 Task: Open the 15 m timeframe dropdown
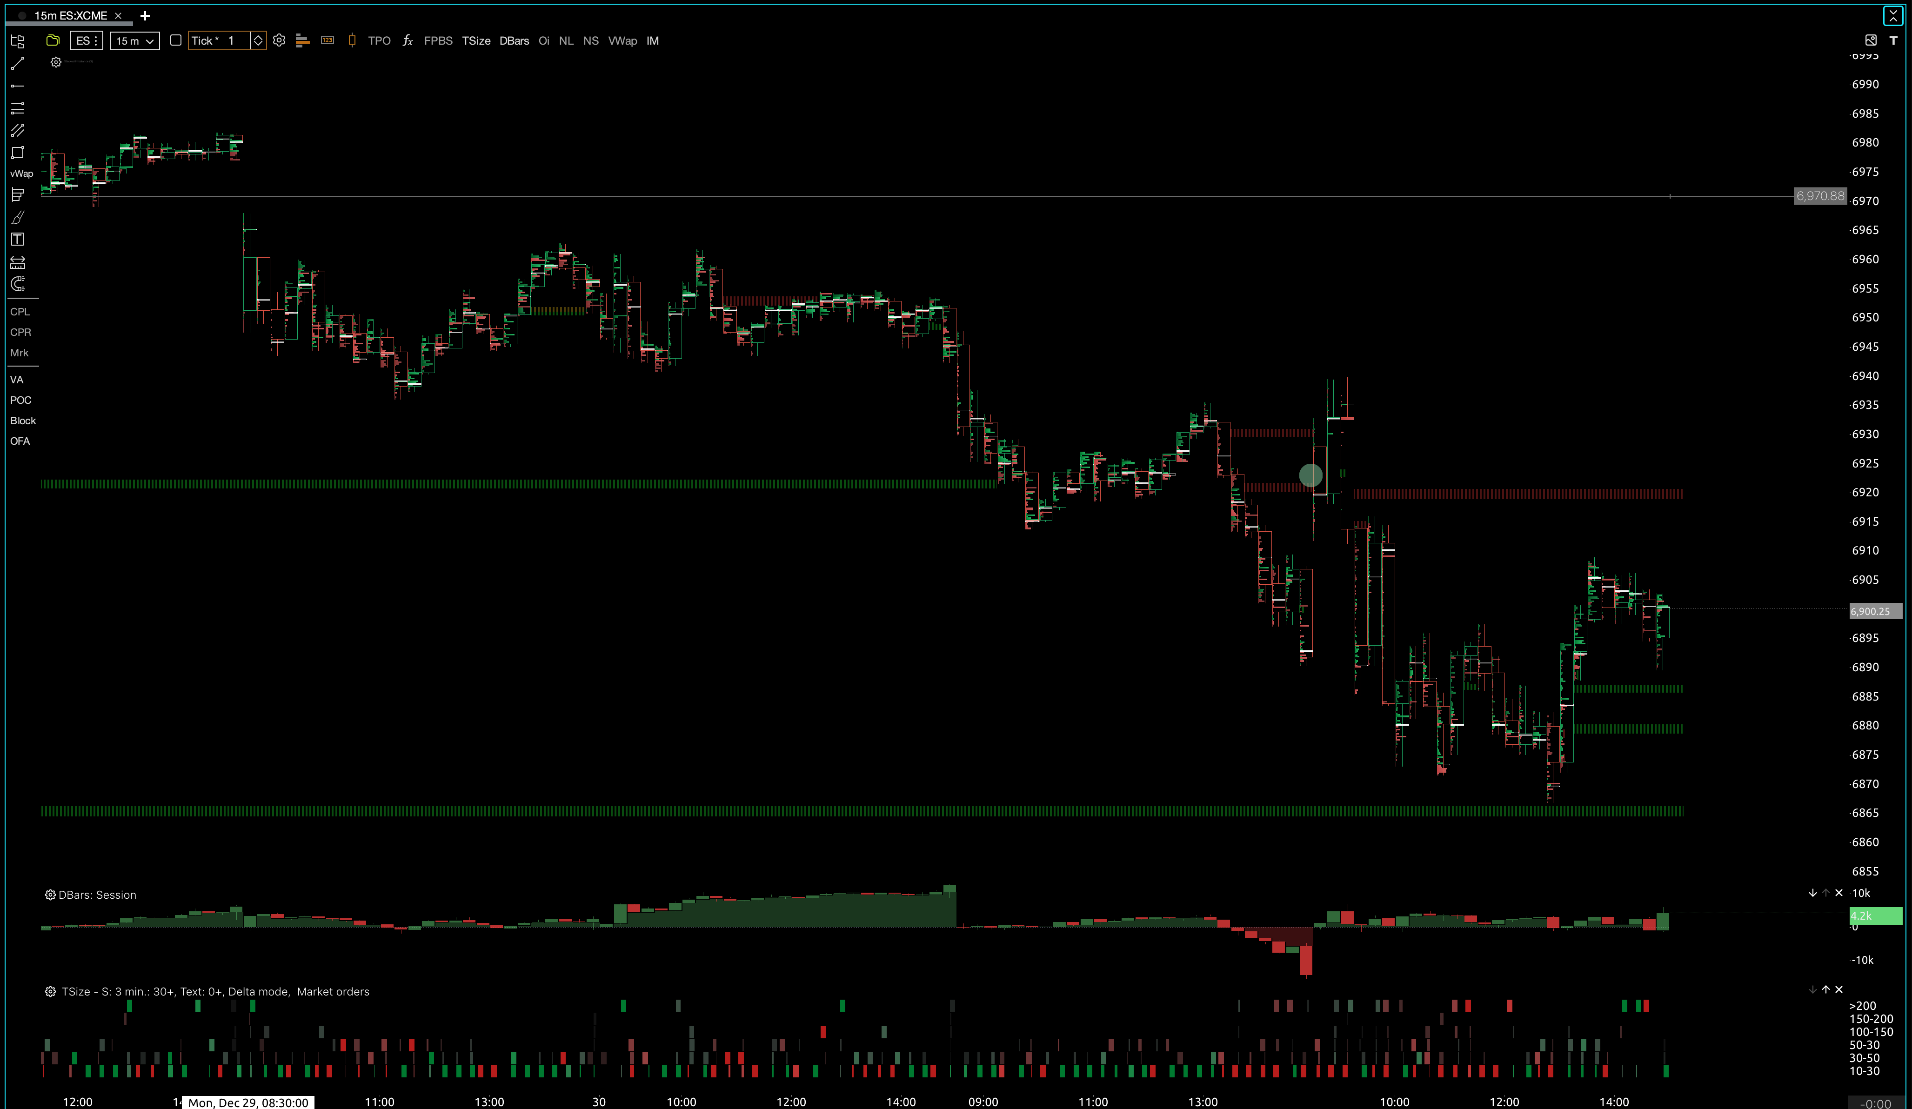click(134, 41)
